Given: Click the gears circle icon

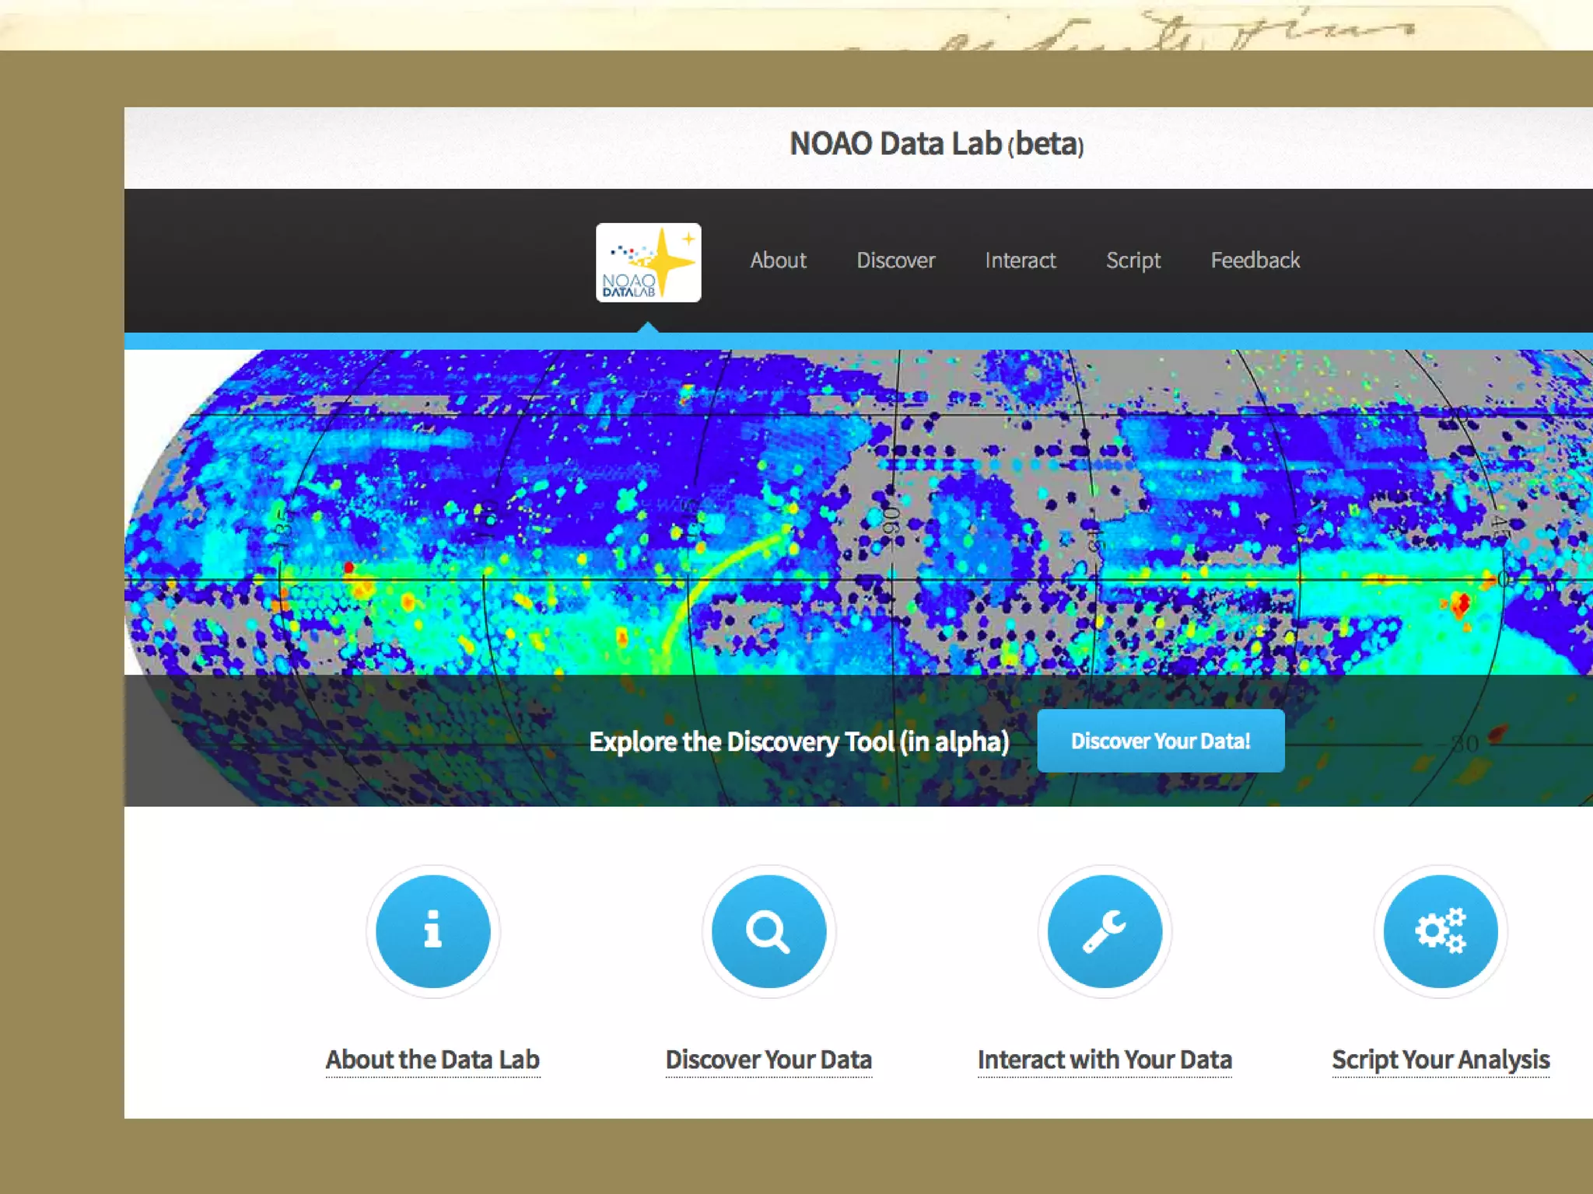Looking at the screenshot, I should [1440, 930].
